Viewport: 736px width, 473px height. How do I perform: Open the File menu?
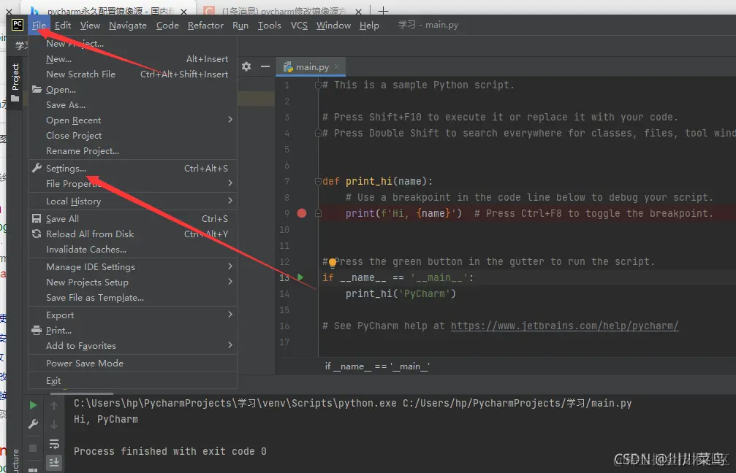pos(39,26)
